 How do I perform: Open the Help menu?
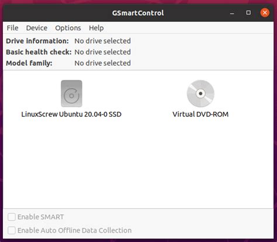point(96,28)
